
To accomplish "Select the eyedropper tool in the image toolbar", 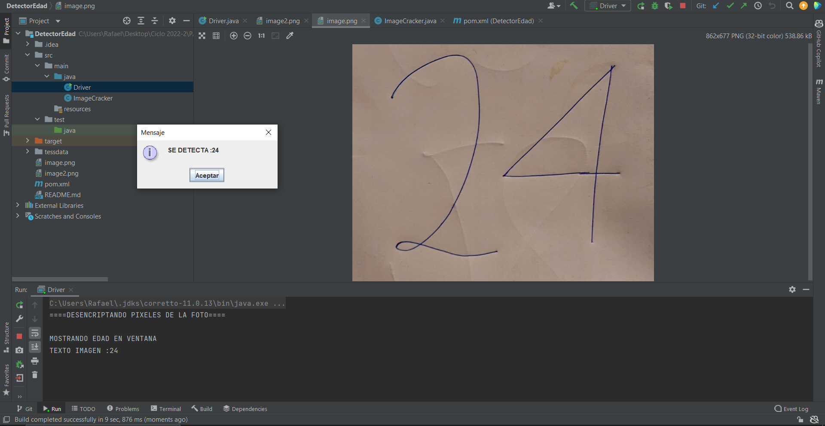I will tap(290, 36).
